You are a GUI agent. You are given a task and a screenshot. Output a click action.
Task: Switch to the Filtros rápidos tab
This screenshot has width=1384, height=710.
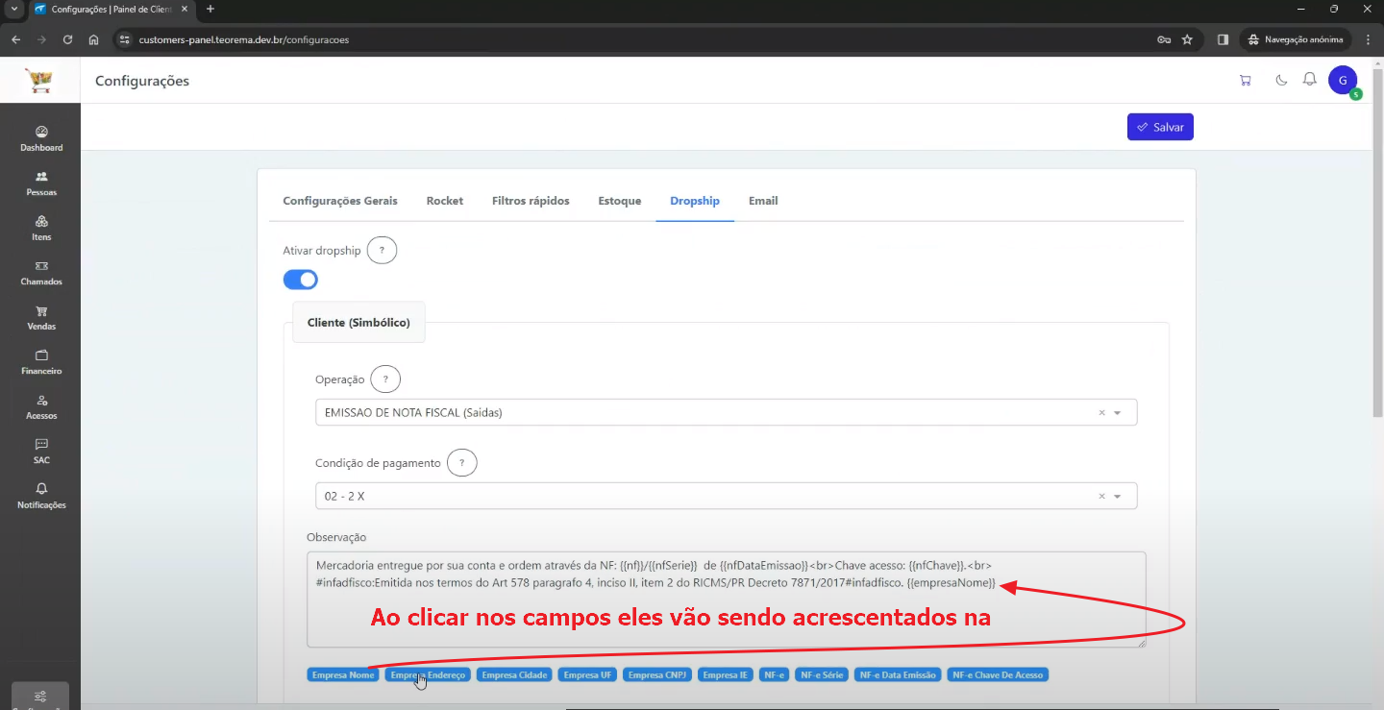click(531, 201)
